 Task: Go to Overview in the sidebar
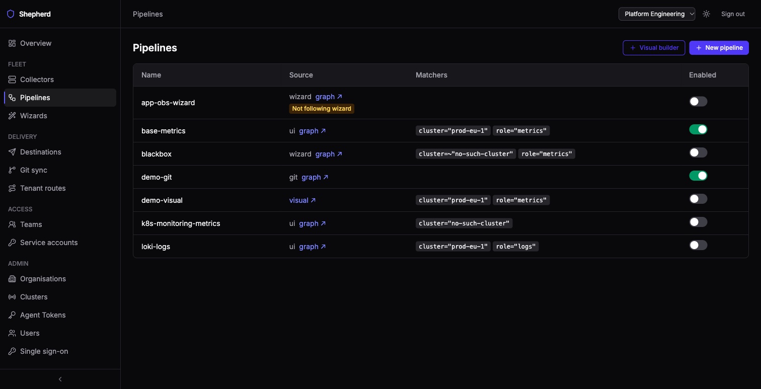coord(60,43)
